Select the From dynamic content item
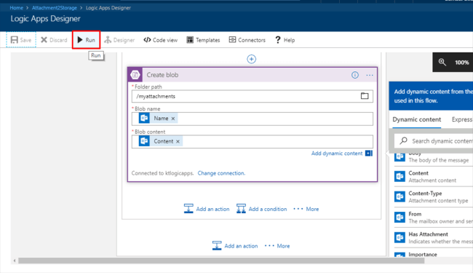 [434, 218]
